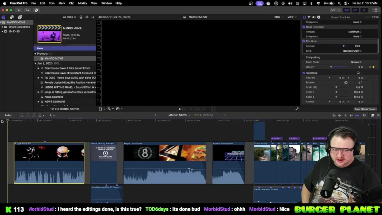Show the Video inspector tab

tap(304, 17)
